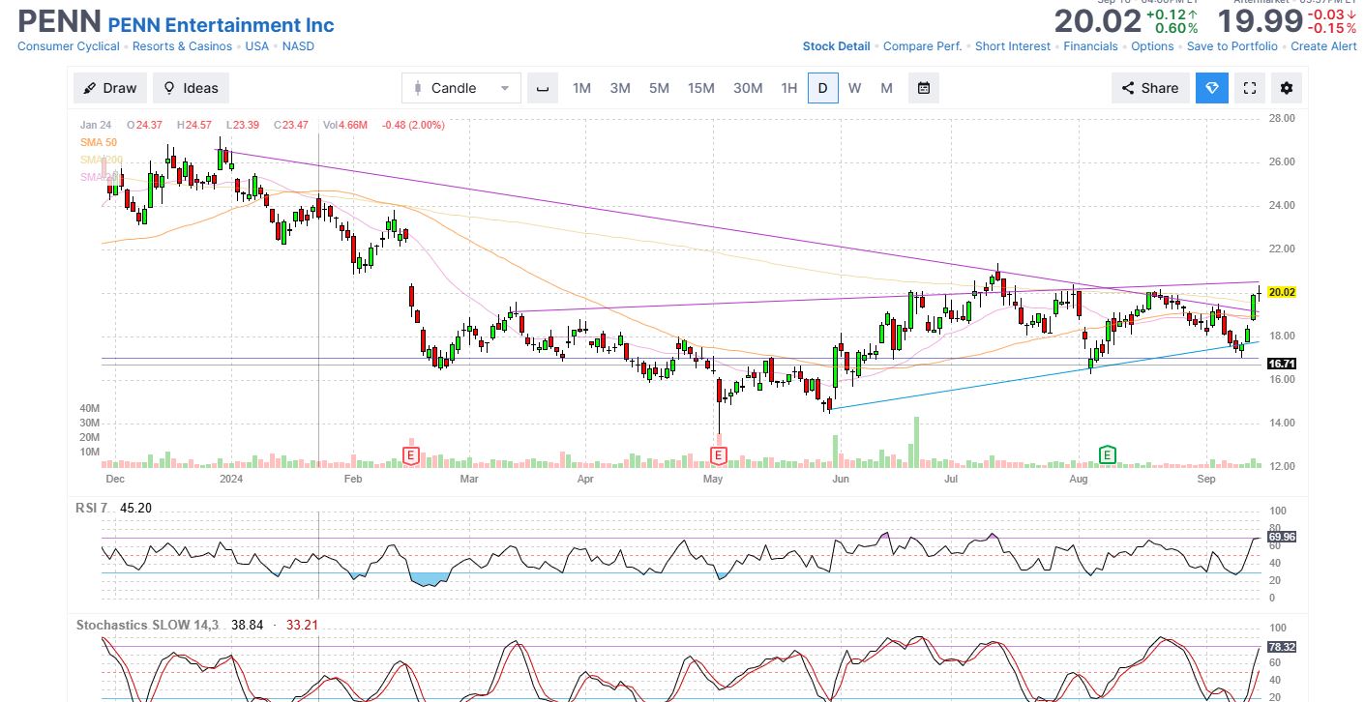Choose the monthly M timeframe
This screenshot has width=1365, height=702.
coord(886,88)
